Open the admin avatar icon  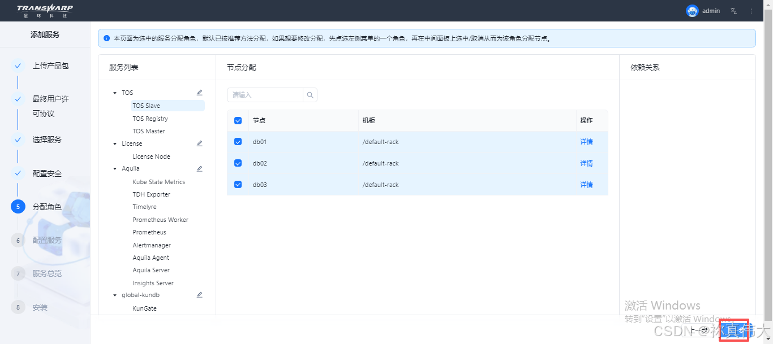692,11
